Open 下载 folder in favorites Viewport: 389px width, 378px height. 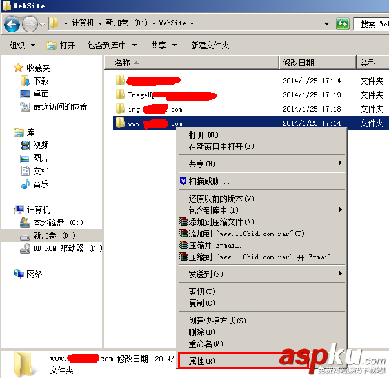35,81
